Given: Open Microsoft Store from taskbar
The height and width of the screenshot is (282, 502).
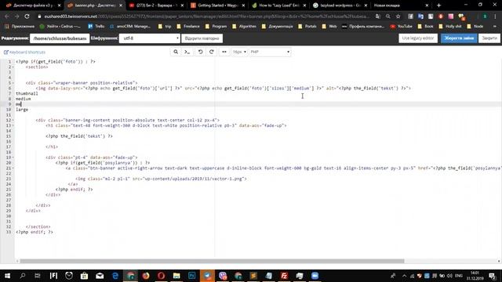Looking at the screenshot, I should point(84,276).
